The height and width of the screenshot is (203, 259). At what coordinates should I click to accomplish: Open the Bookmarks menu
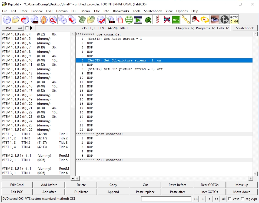pyautogui.click(x=121, y=11)
